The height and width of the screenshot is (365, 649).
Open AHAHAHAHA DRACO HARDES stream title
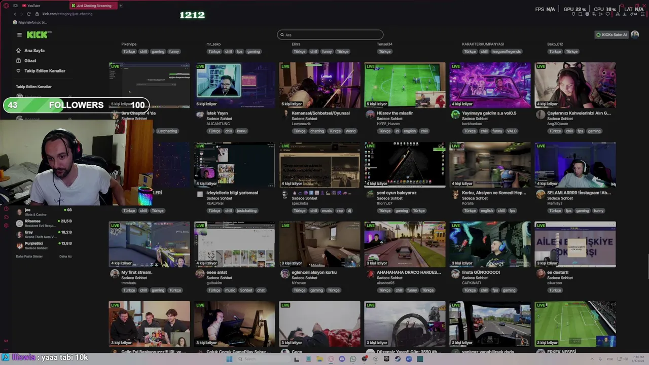[409, 273]
